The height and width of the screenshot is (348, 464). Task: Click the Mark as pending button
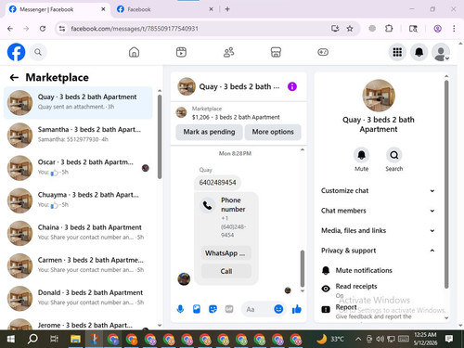click(209, 132)
